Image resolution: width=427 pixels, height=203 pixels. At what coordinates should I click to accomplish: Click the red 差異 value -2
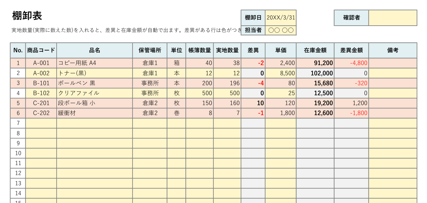tap(253, 63)
